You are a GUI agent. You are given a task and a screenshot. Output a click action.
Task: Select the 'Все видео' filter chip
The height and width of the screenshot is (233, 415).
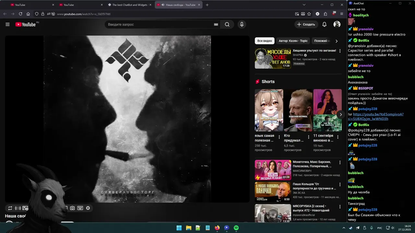265,41
